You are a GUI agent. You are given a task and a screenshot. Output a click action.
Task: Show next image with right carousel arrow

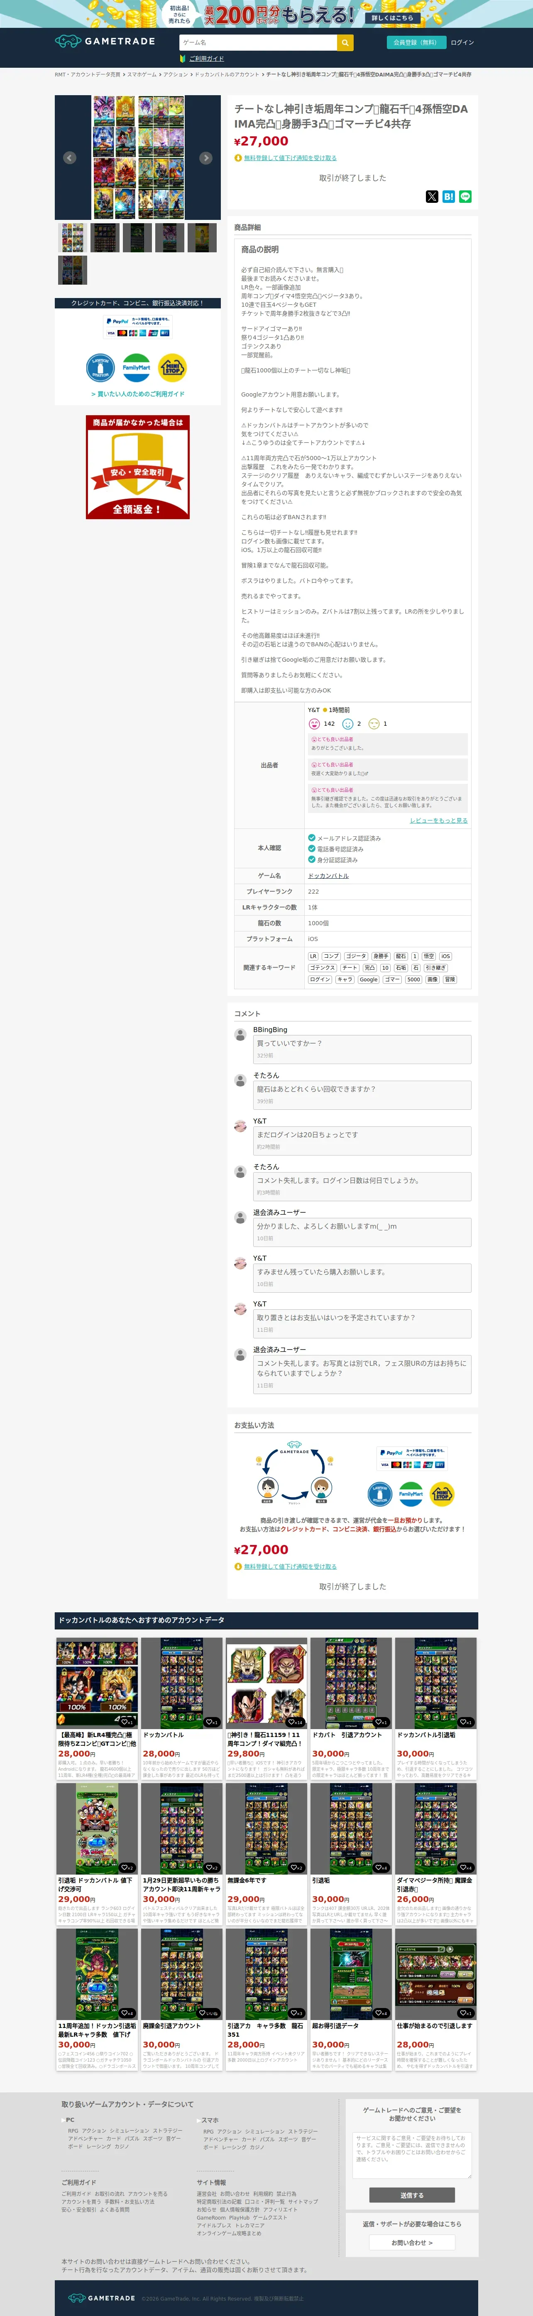(205, 158)
